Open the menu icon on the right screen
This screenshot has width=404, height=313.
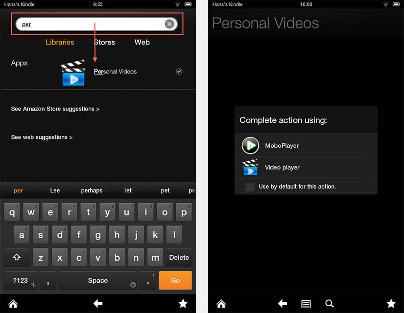pyautogui.click(x=306, y=304)
